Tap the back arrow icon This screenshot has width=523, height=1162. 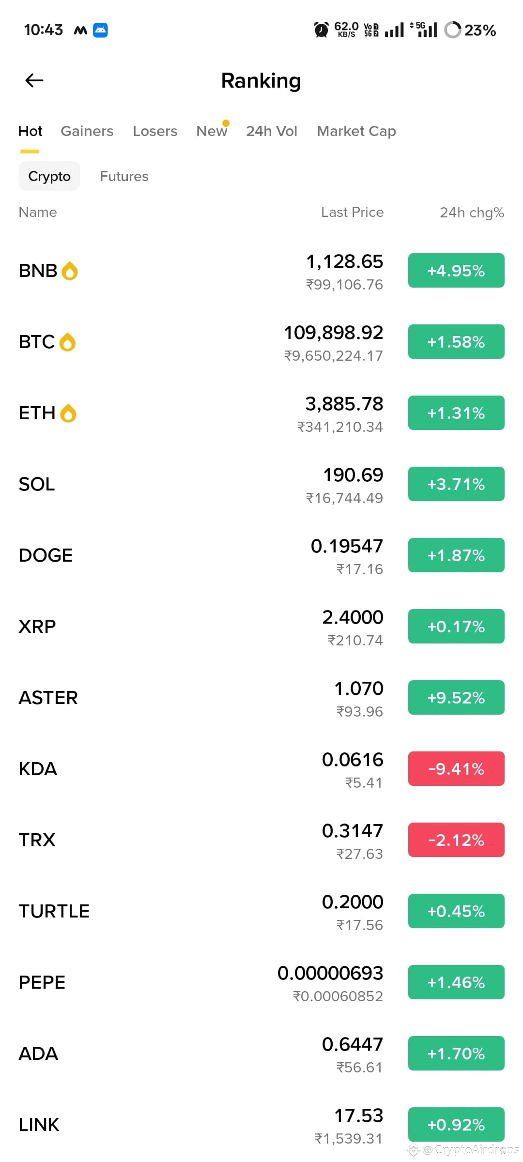[34, 80]
